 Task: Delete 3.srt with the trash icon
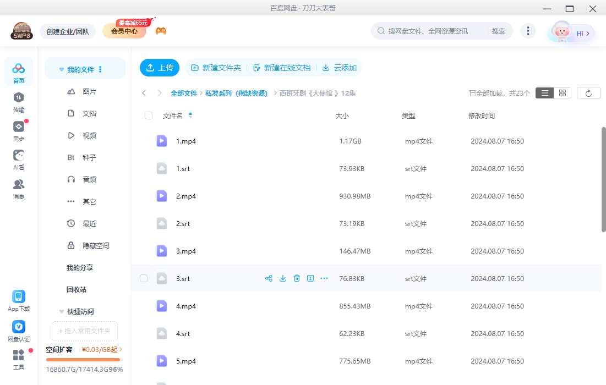pyautogui.click(x=297, y=278)
